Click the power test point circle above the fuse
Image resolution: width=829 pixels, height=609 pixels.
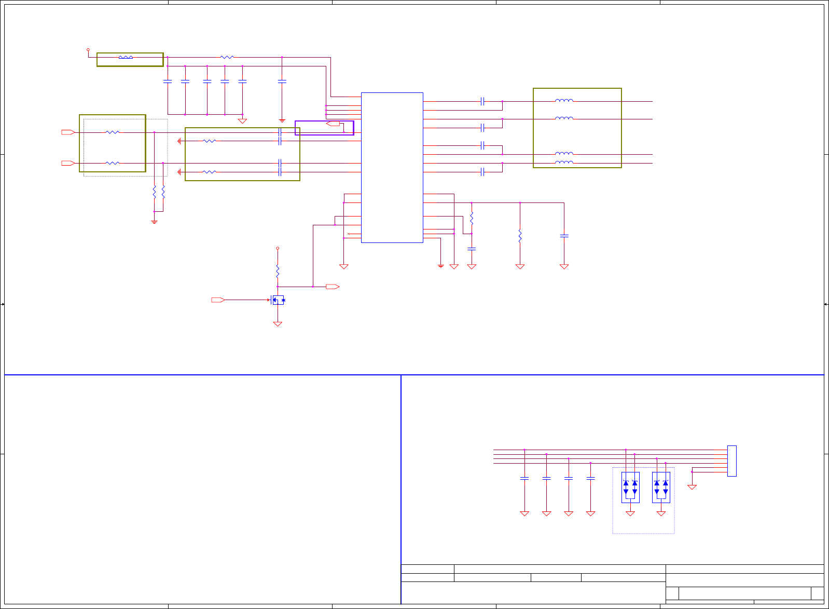pos(88,50)
